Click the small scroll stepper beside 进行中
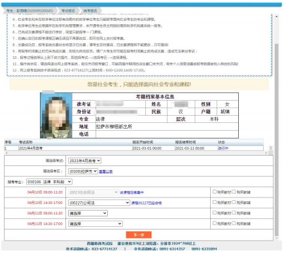284x255 pixels. pyautogui.click(x=271, y=148)
